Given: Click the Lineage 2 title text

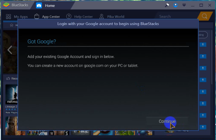Looking at the screenshot, I should (x=11, y=107).
